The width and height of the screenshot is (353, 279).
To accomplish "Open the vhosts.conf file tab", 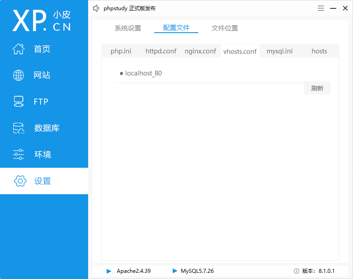I will (x=240, y=51).
